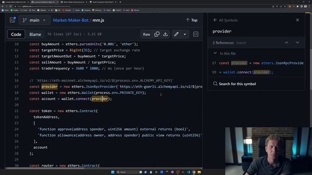Open the browser three-dot menu
The width and height of the screenshot is (312, 175).
(310, 6)
